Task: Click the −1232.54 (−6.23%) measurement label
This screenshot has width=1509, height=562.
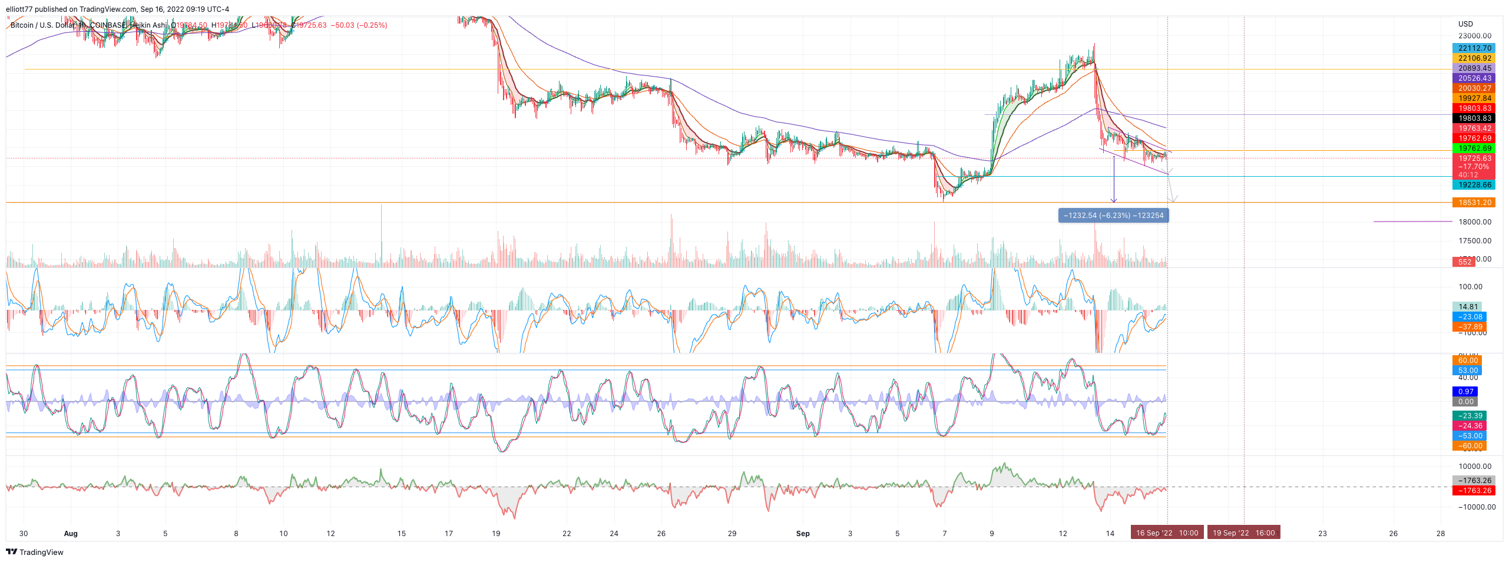Action: (x=1114, y=216)
